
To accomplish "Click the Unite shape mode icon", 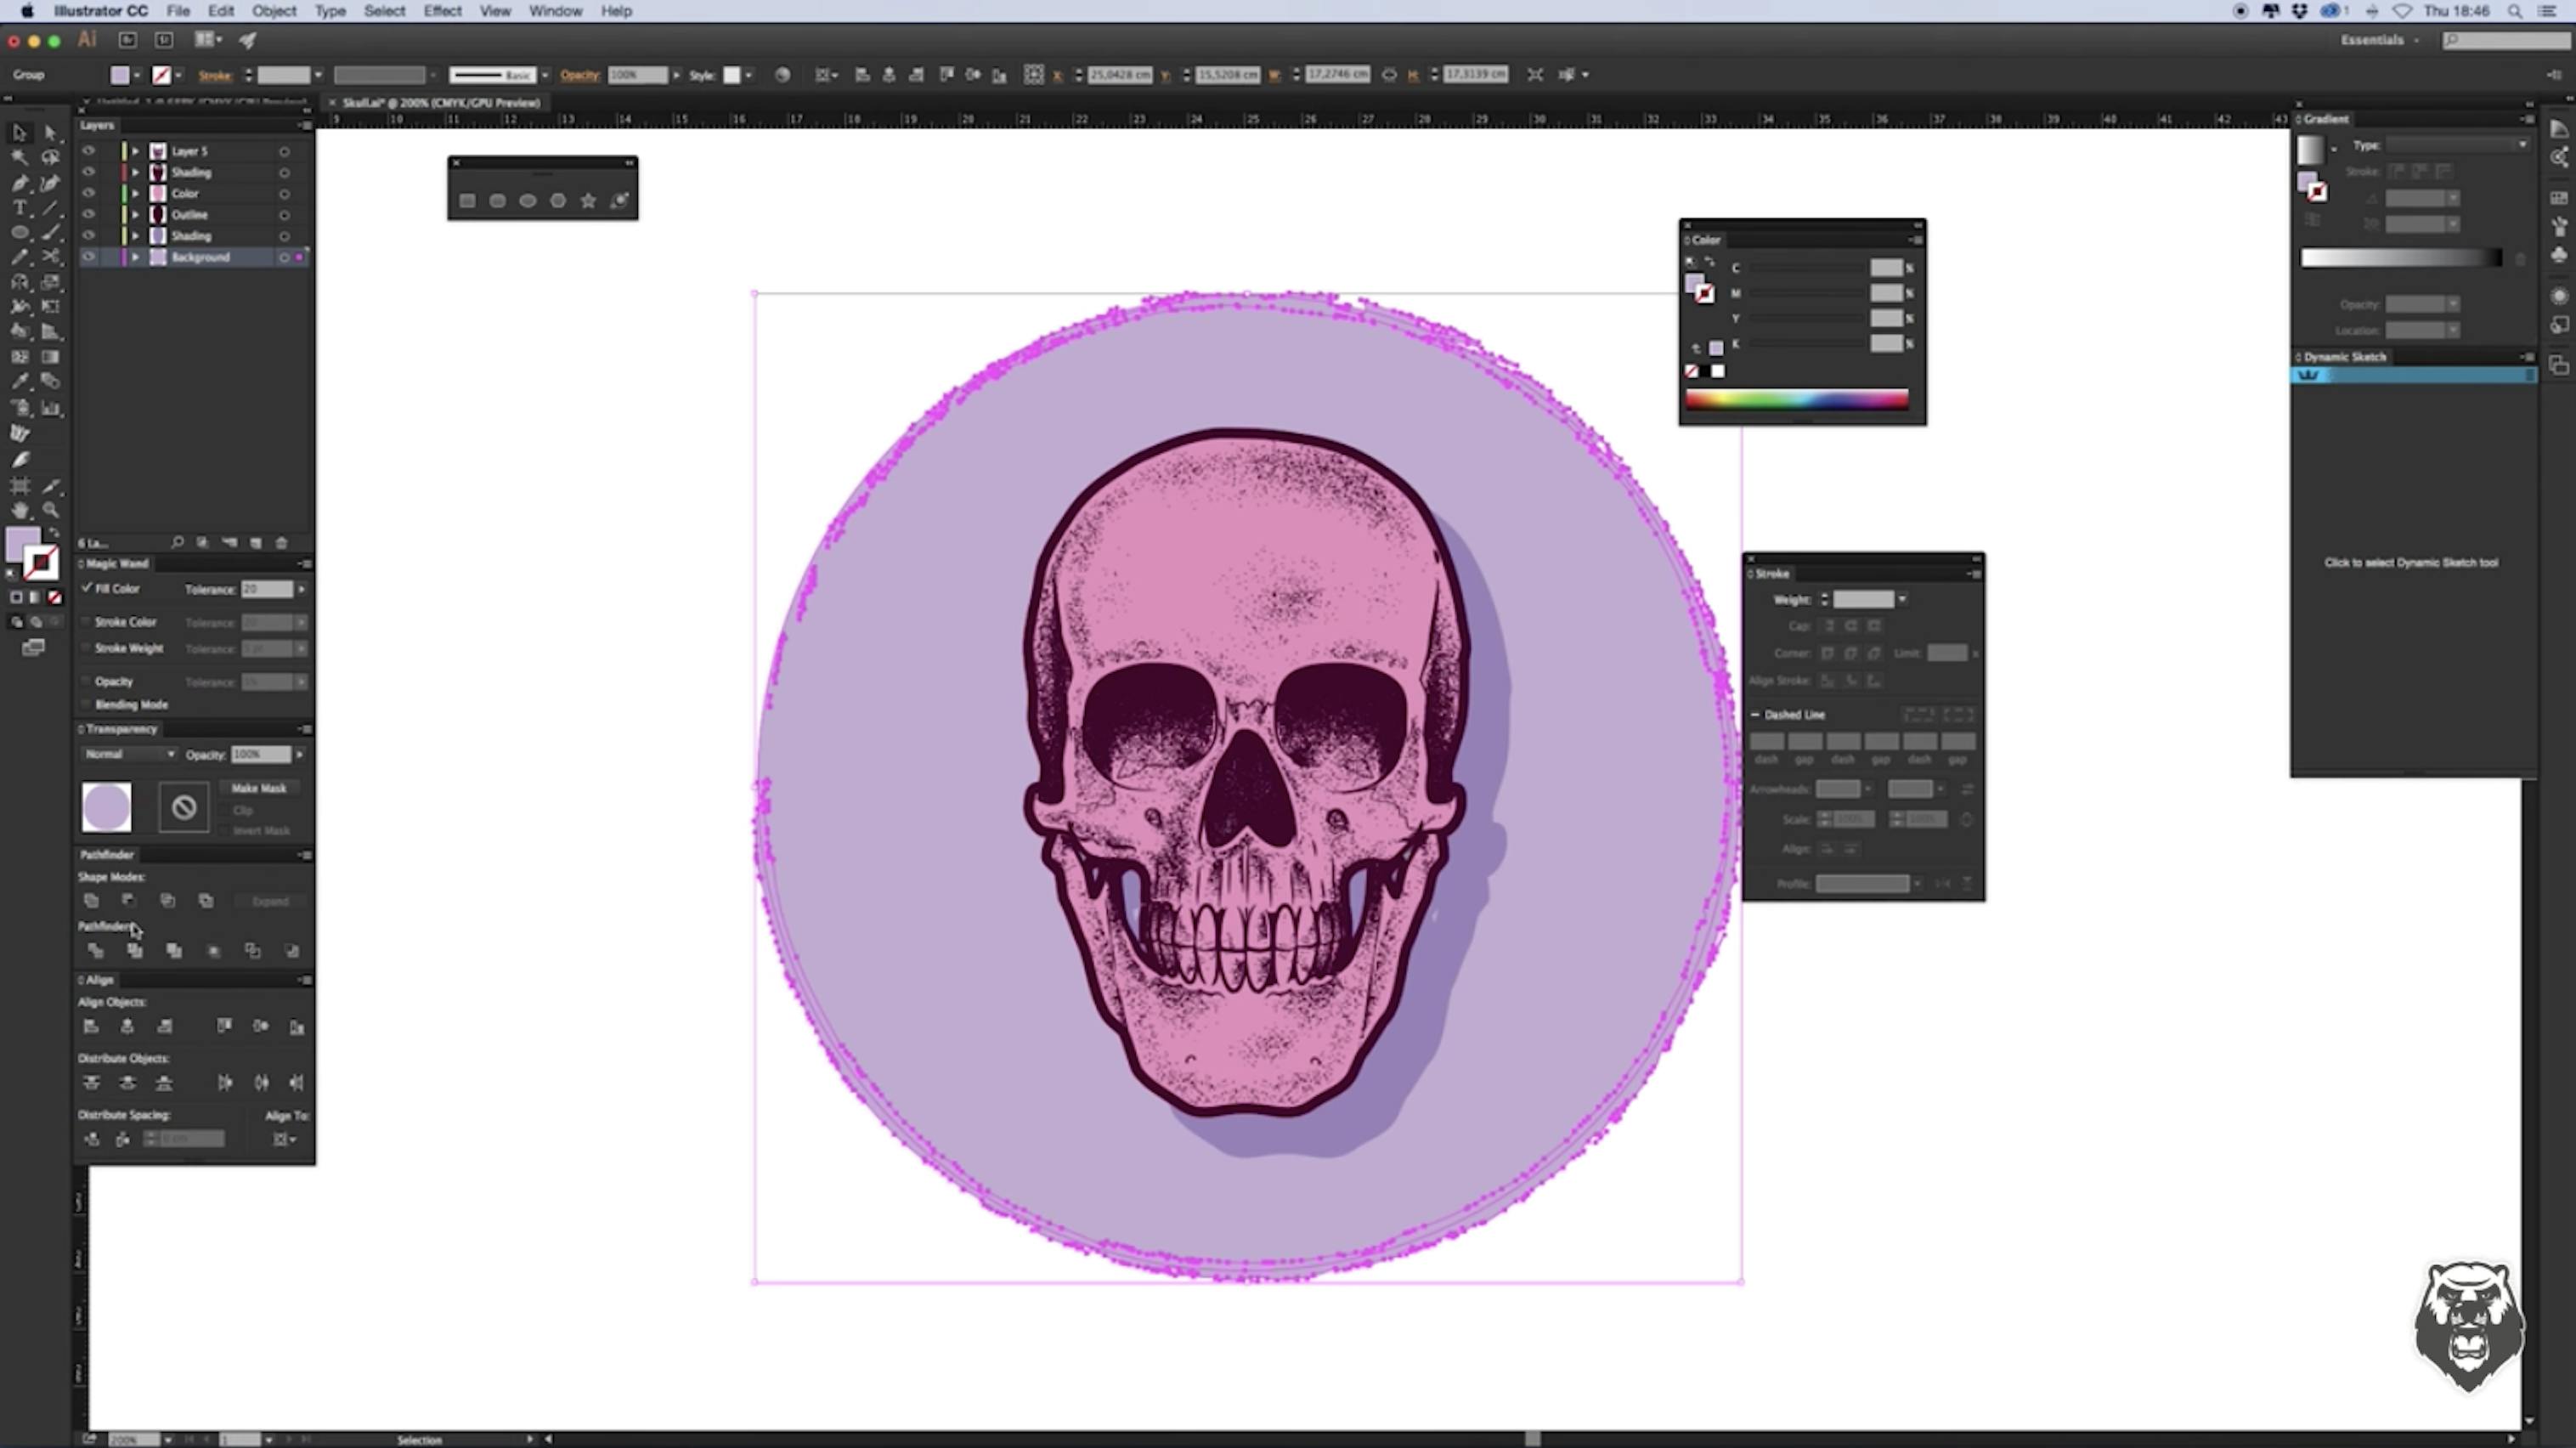I will 91,901.
